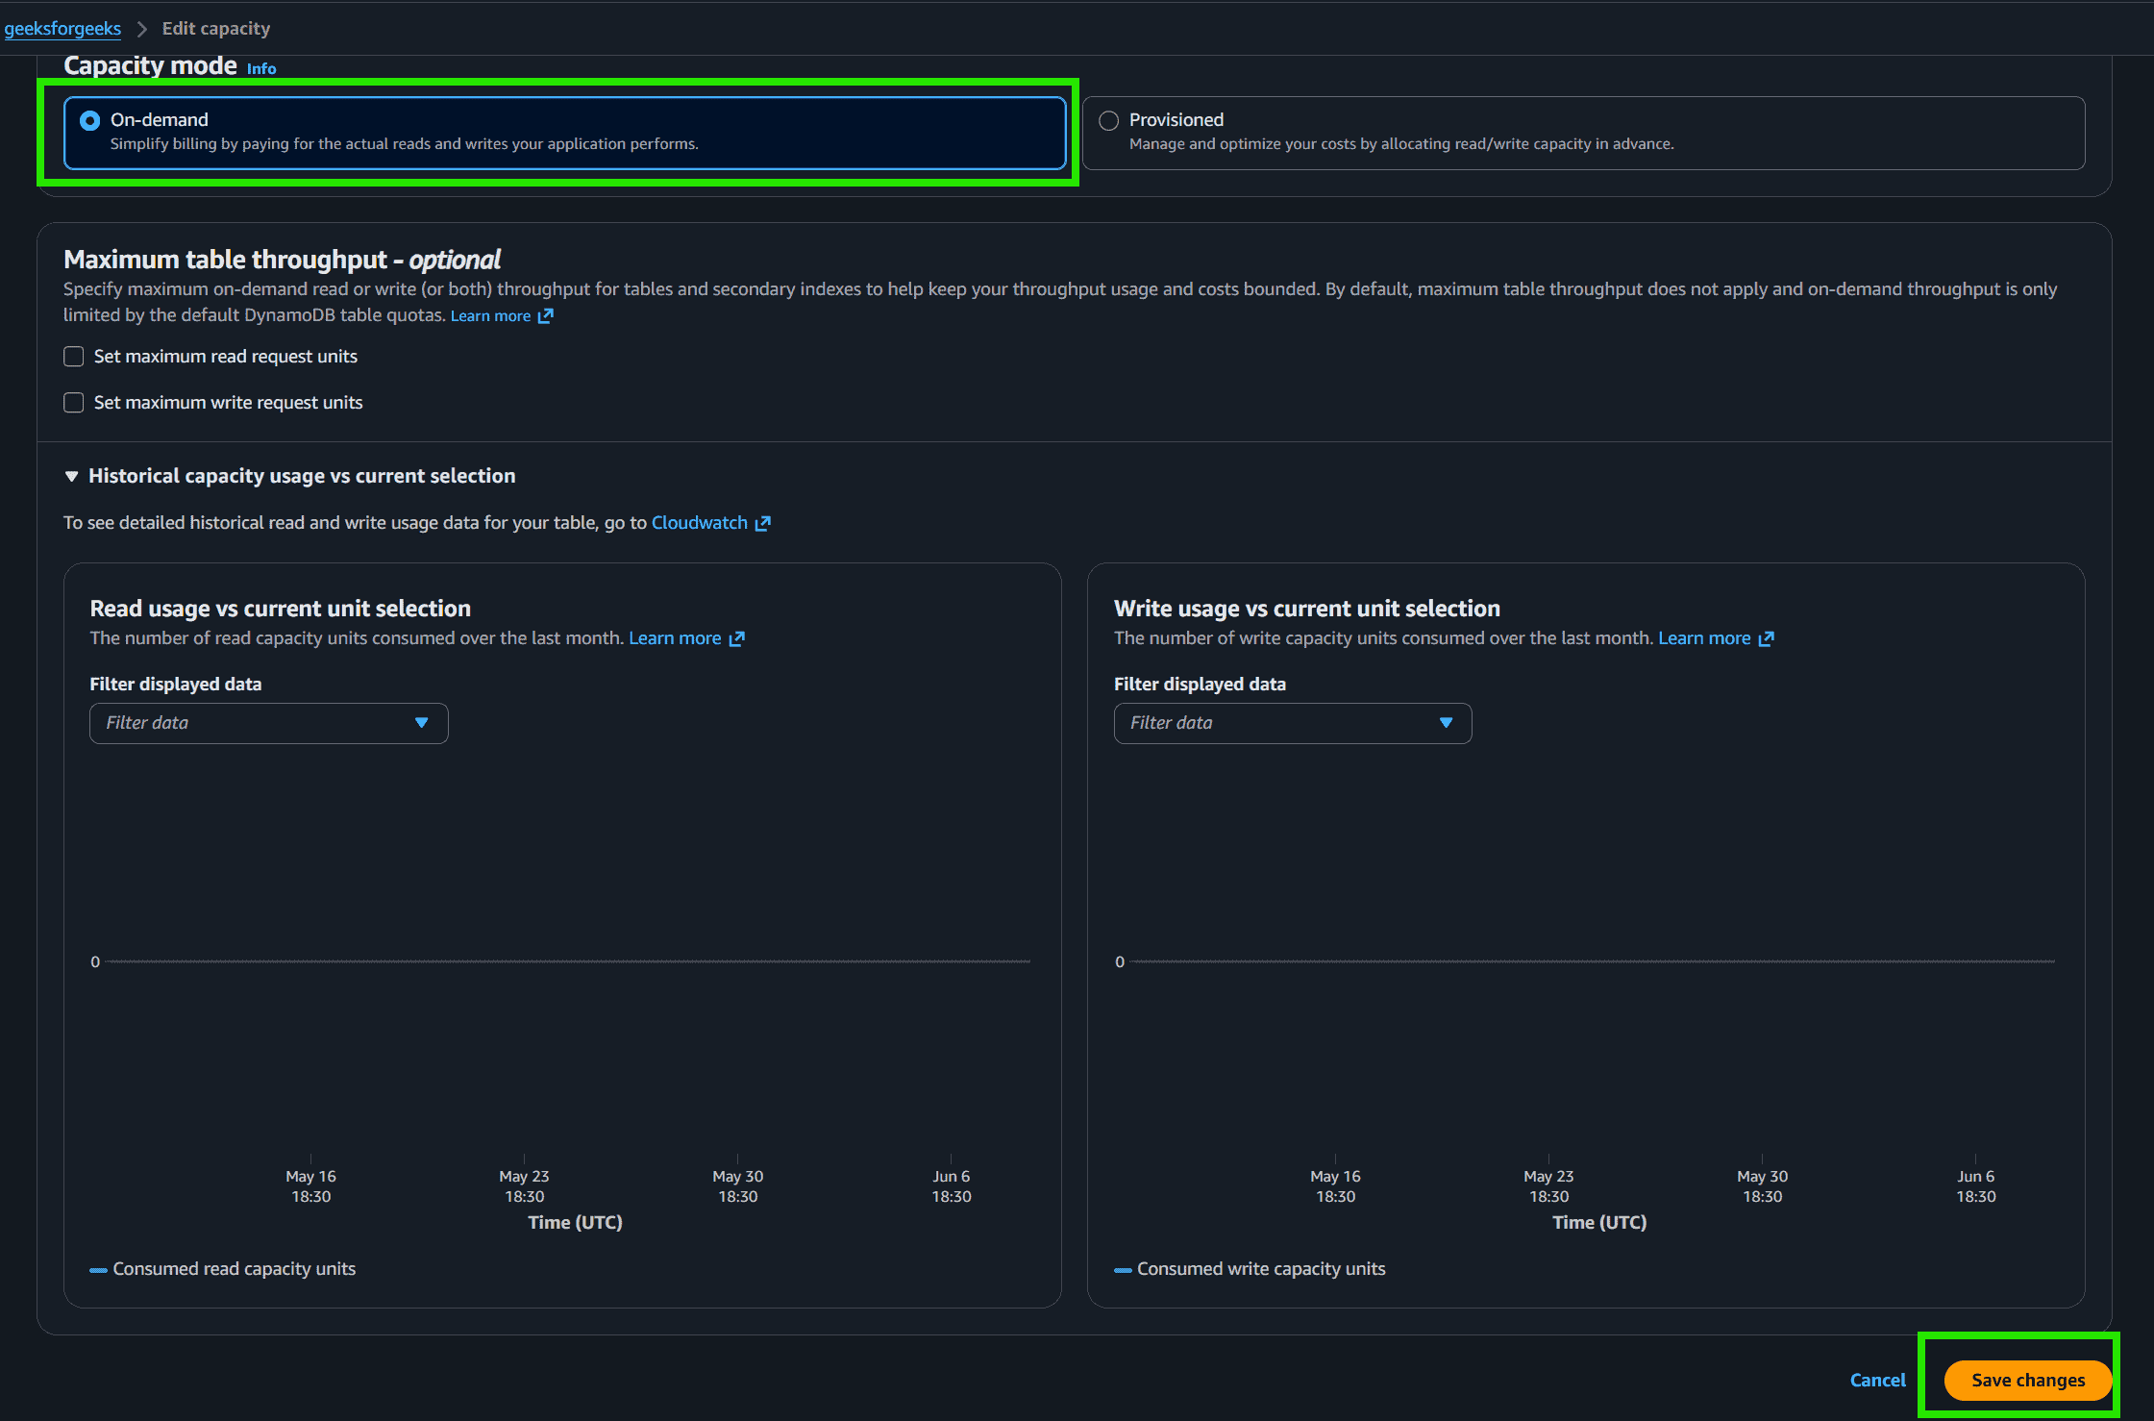Click May 16 18:30 label on read chart
2154x1421 pixels.
pyautogui.click(x=311, y=1186)
